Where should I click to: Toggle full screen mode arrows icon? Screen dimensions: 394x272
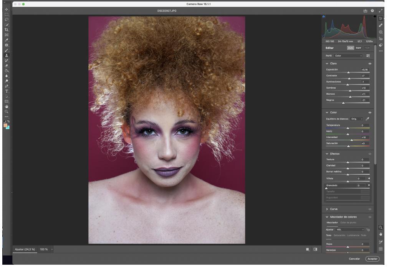(381, 11)
